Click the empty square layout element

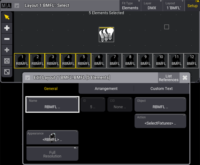tap(166, 27)
